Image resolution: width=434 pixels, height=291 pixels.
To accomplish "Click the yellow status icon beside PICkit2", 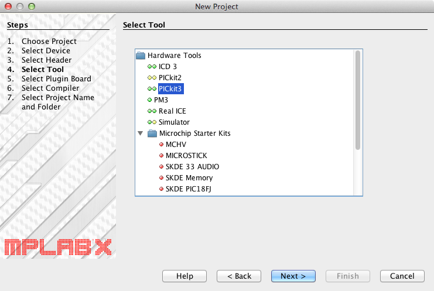I will tap(152, 78).
